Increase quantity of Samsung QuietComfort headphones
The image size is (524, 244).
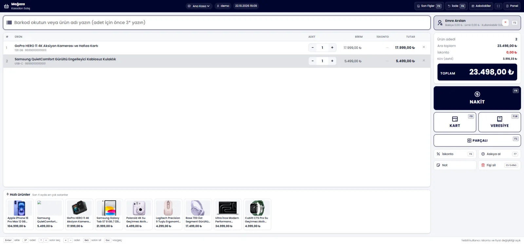point(332,61)
